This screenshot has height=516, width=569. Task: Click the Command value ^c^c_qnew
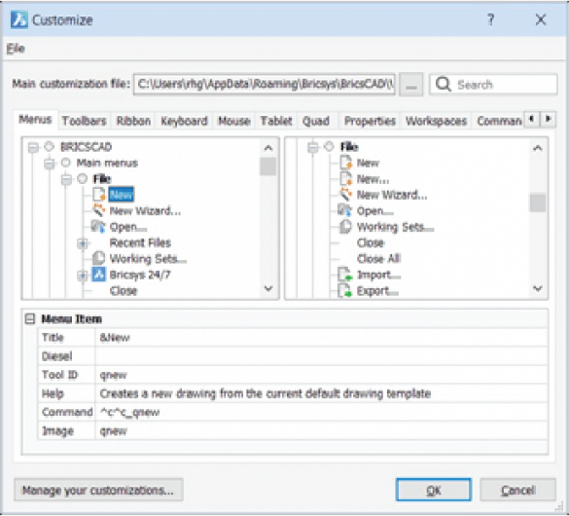tap(129, 412)
